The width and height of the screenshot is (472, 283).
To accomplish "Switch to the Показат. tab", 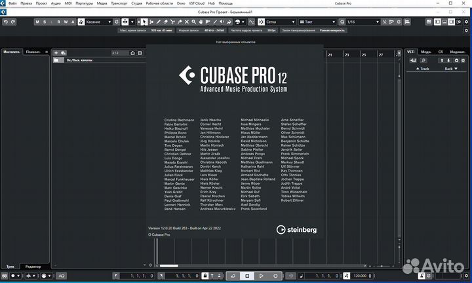I will (33, 52).
